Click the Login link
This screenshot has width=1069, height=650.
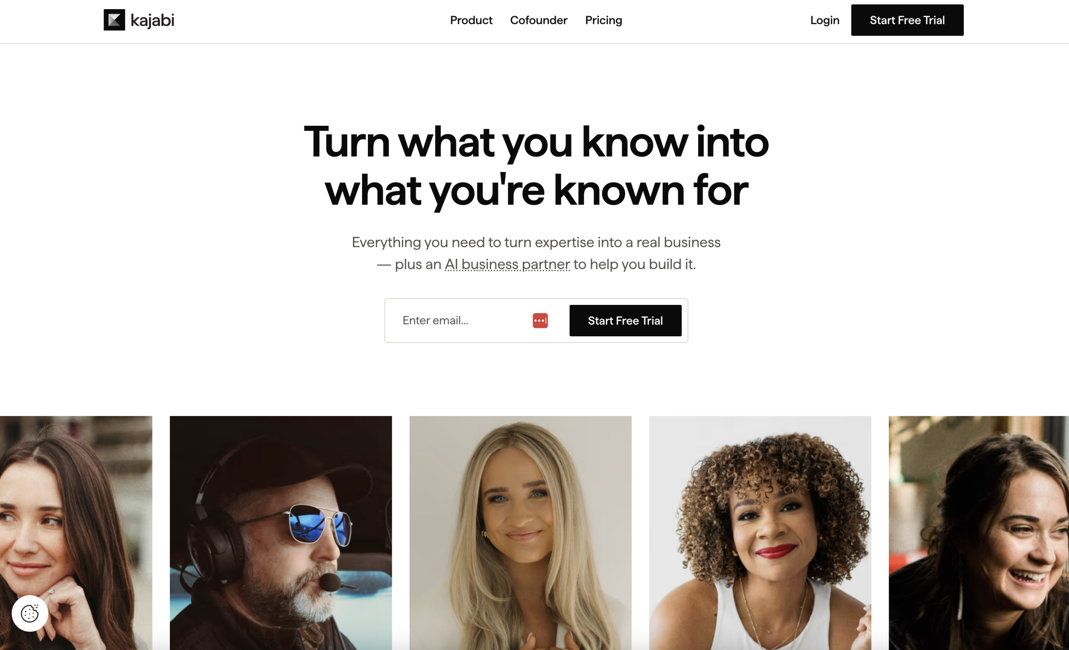pyautogui.click(x=824, y=20)
